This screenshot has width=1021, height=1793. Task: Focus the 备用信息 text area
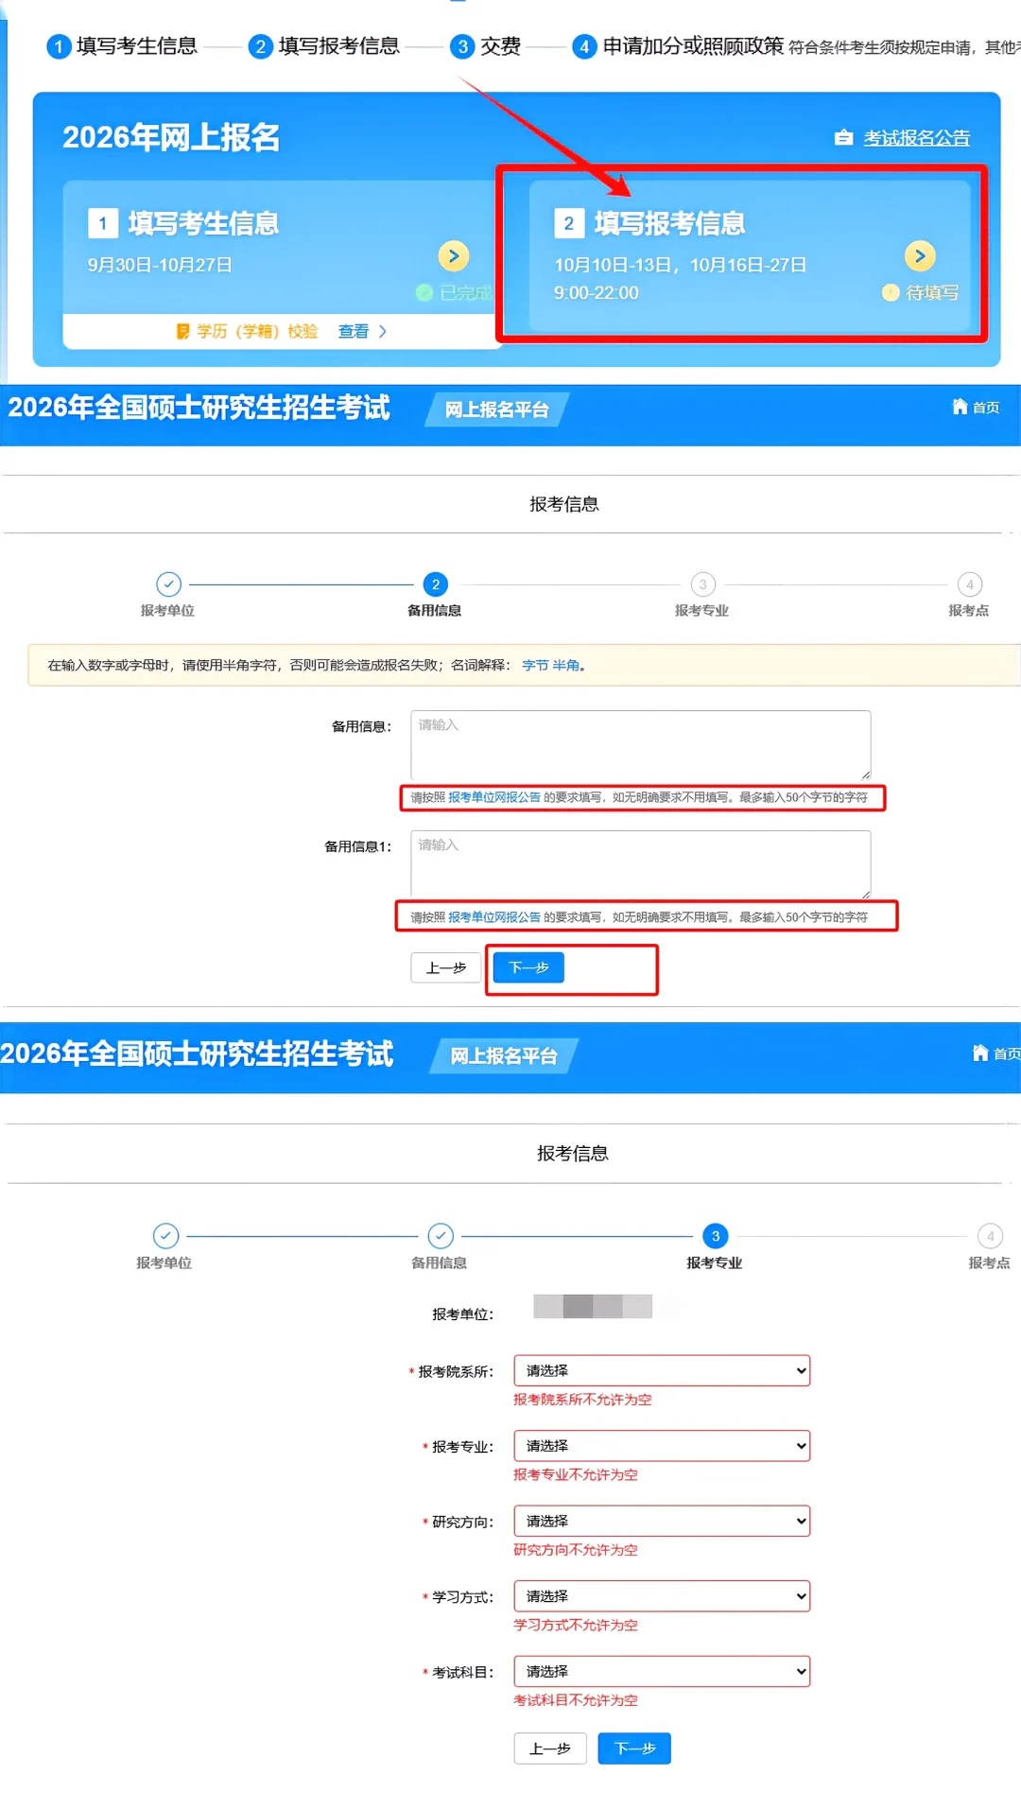point(641,745)
